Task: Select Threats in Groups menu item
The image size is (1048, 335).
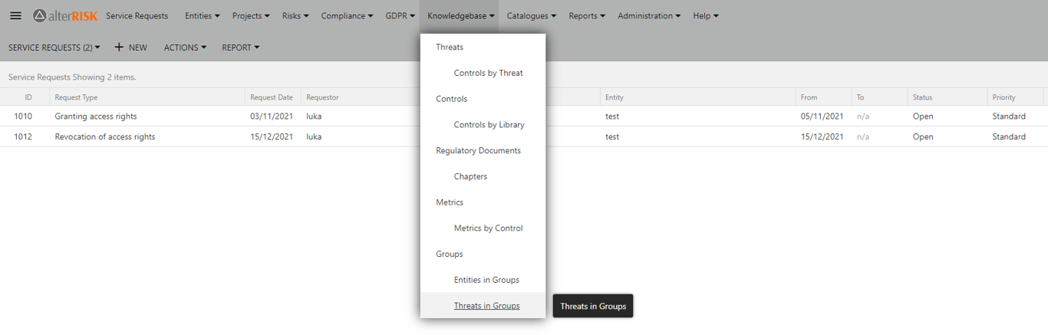Action: tap(486, 306)
